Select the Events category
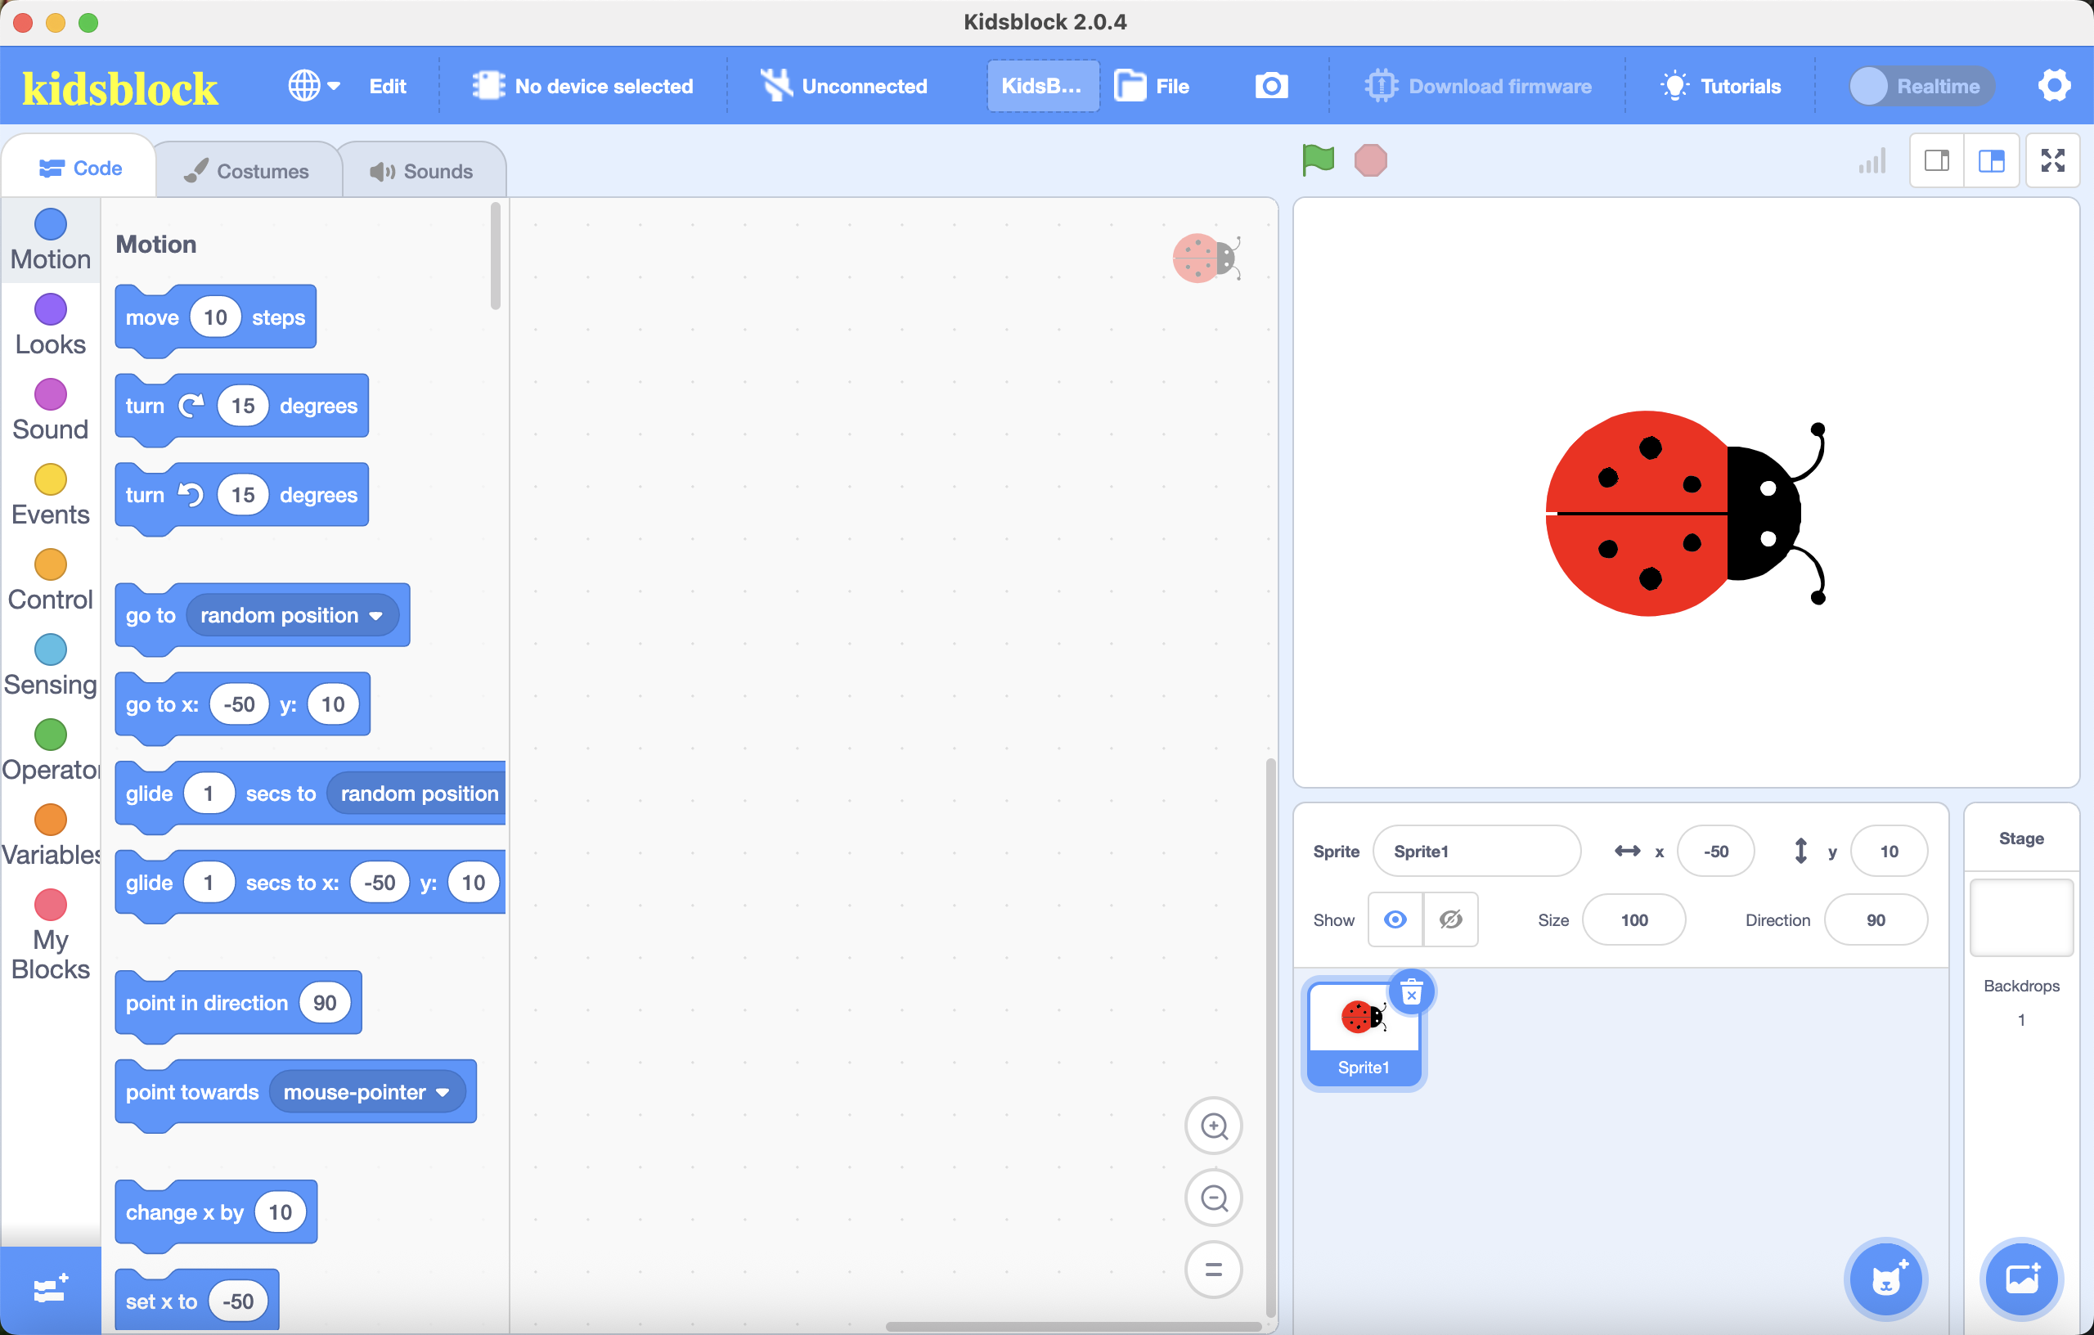The width and height of the screenshot is (2094, 1335). click(51, 496)
